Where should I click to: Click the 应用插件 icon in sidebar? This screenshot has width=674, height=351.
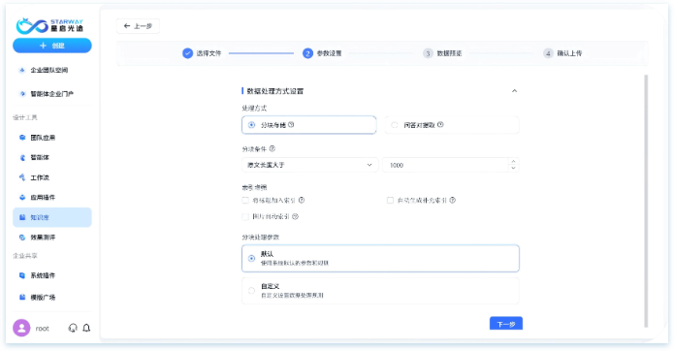pyautogui.click(x=22, y=197)
